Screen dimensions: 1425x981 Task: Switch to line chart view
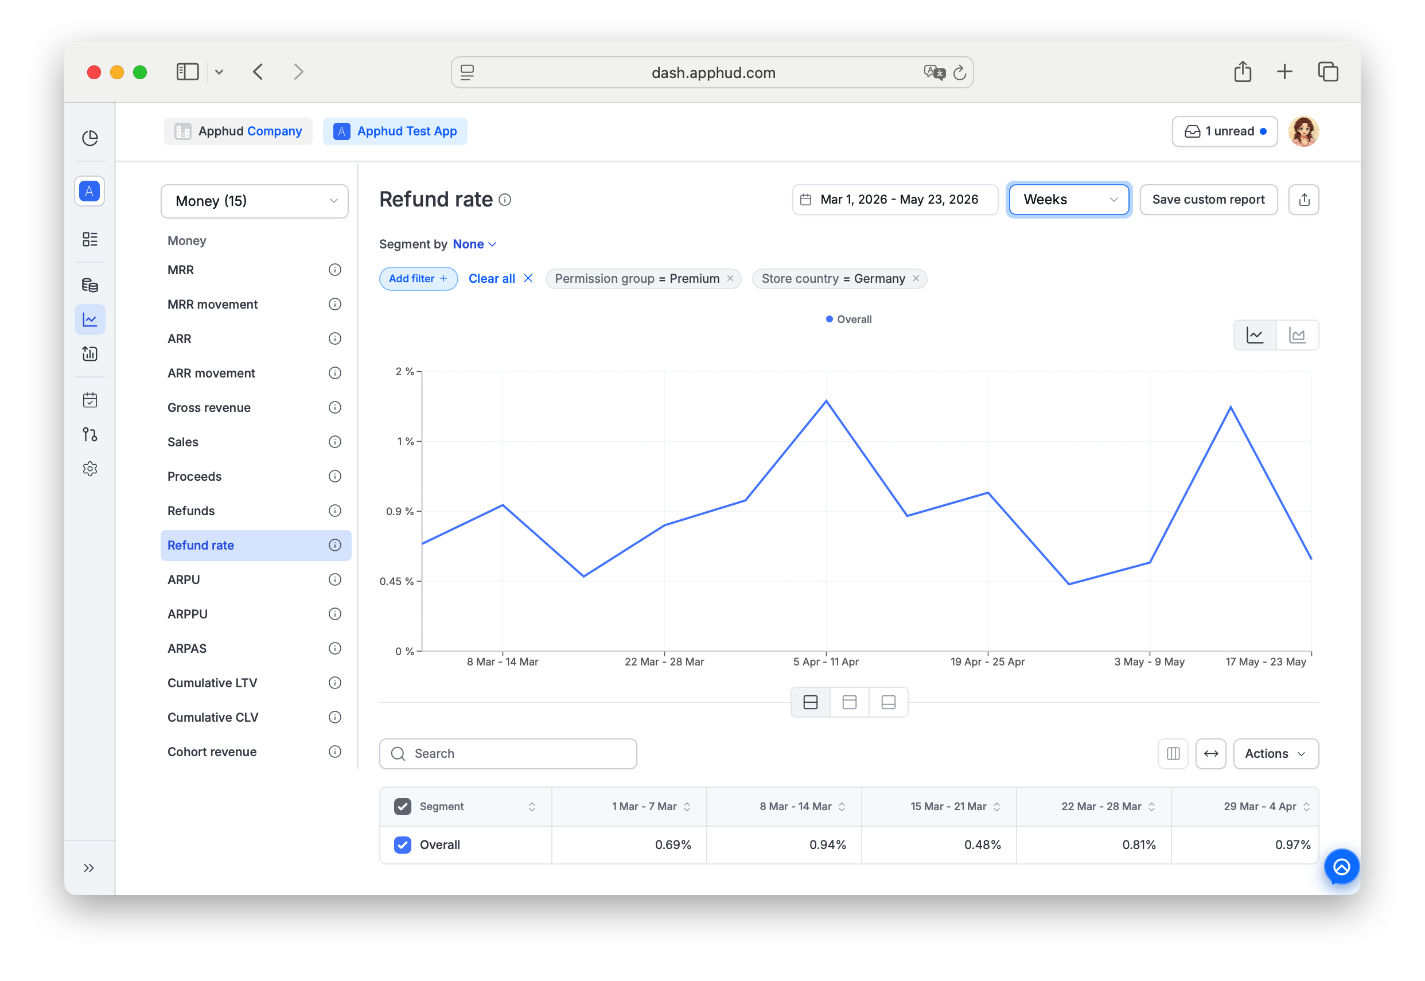(1255, 336)
